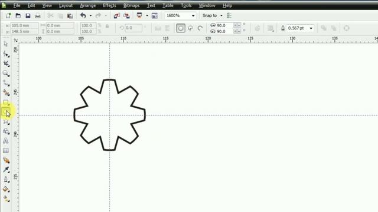Switch ellipse mode to Arc
Screen dimensions: 378x212
(x=200, y=28)
